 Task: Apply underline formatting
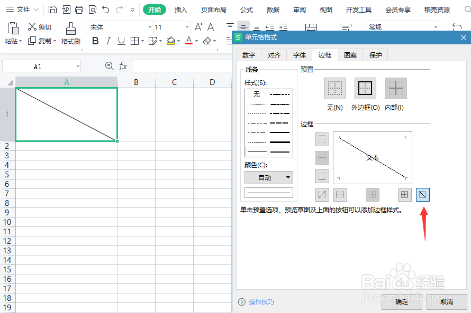point(121,41)
